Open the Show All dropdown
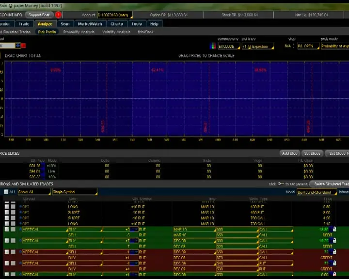 (x=34, y=192)
